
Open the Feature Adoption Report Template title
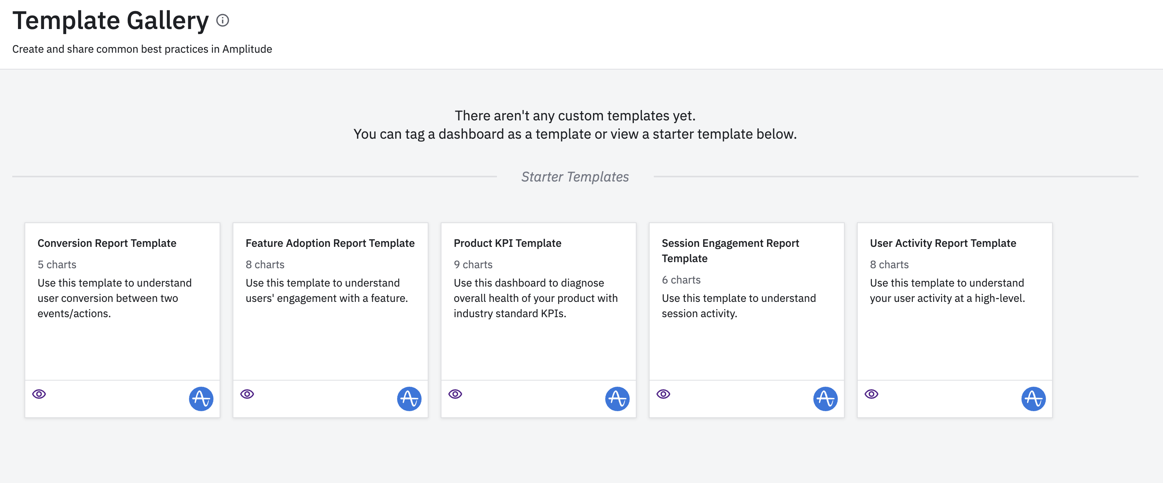click(x=330, y=243)
